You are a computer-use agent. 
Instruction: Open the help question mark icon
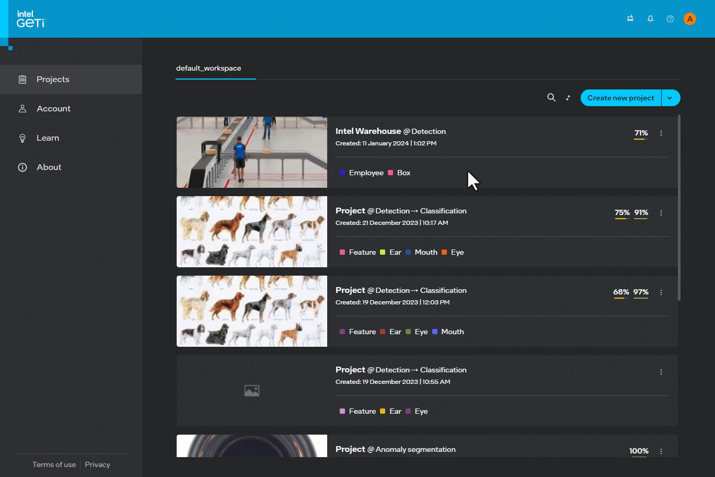[670, 19]
